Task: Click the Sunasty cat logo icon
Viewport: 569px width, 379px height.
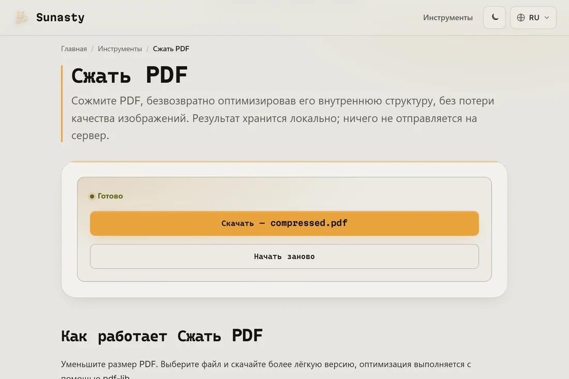Action: click(x=21, y=18)
